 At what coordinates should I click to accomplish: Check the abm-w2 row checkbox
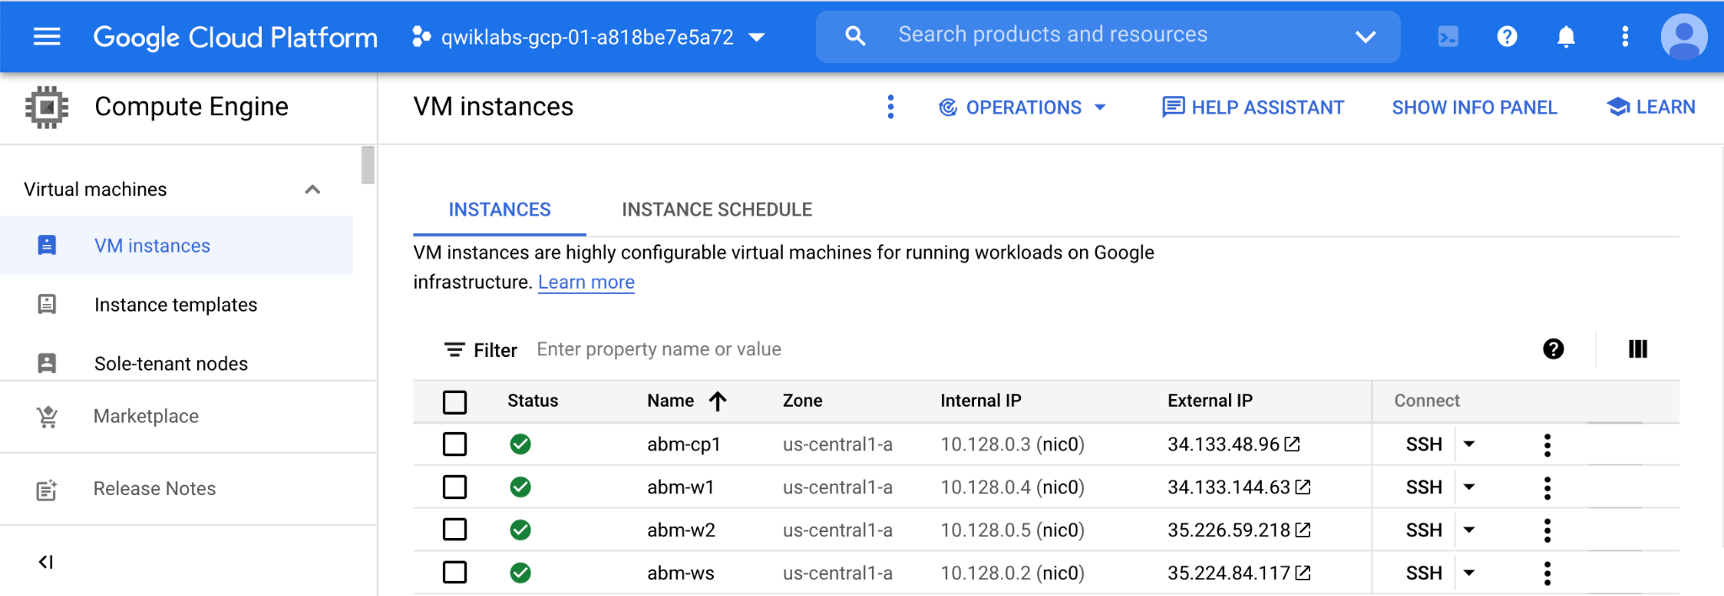coord(455,529)
